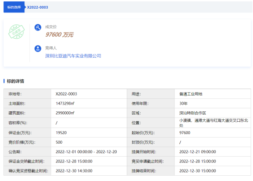Image resolution: width=253 pixels, height=181 pixels.
Task: Select the 用途 value 普通工业用地
Action: tap(191, 94)
